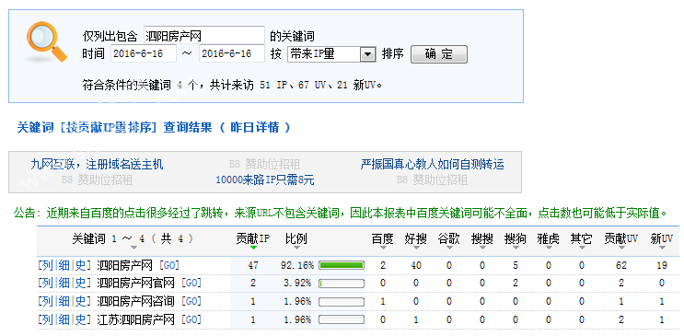The width and height of the screenshot is (684, 336).
Task: Sort by 关键词 column arrow
Action: (133, 248)
